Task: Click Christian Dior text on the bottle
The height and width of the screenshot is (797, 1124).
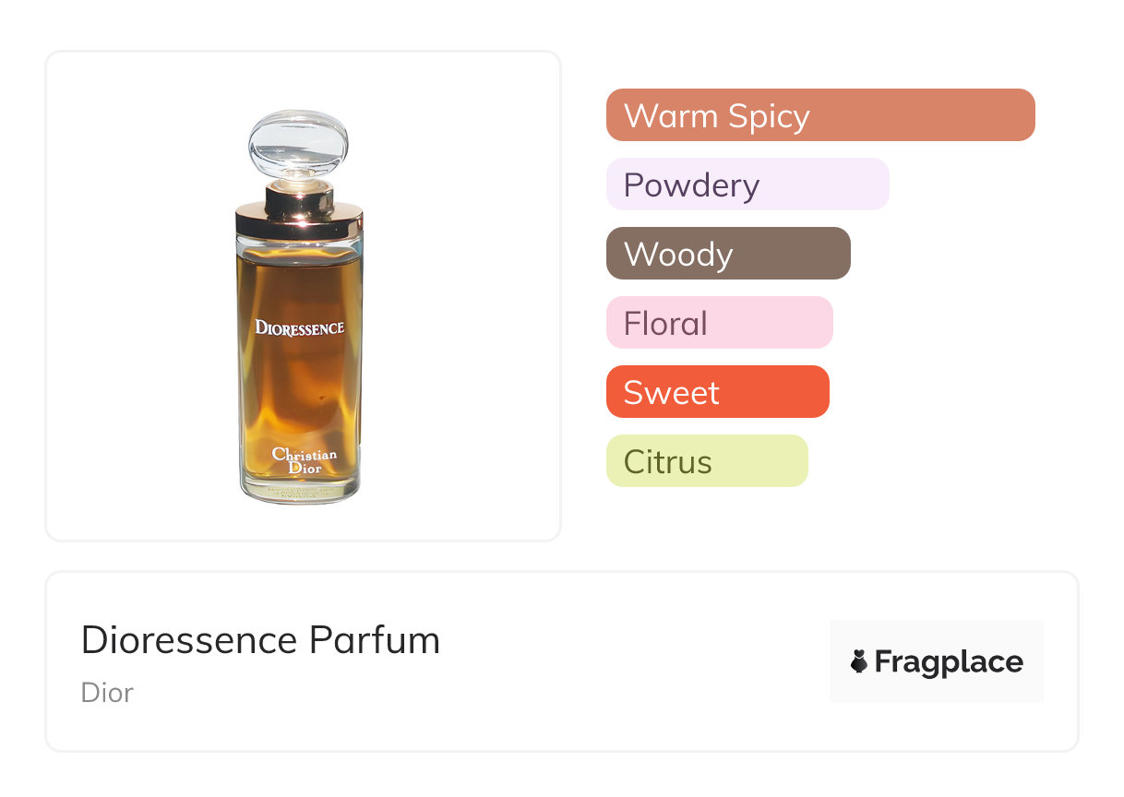Action: point(304,461)
